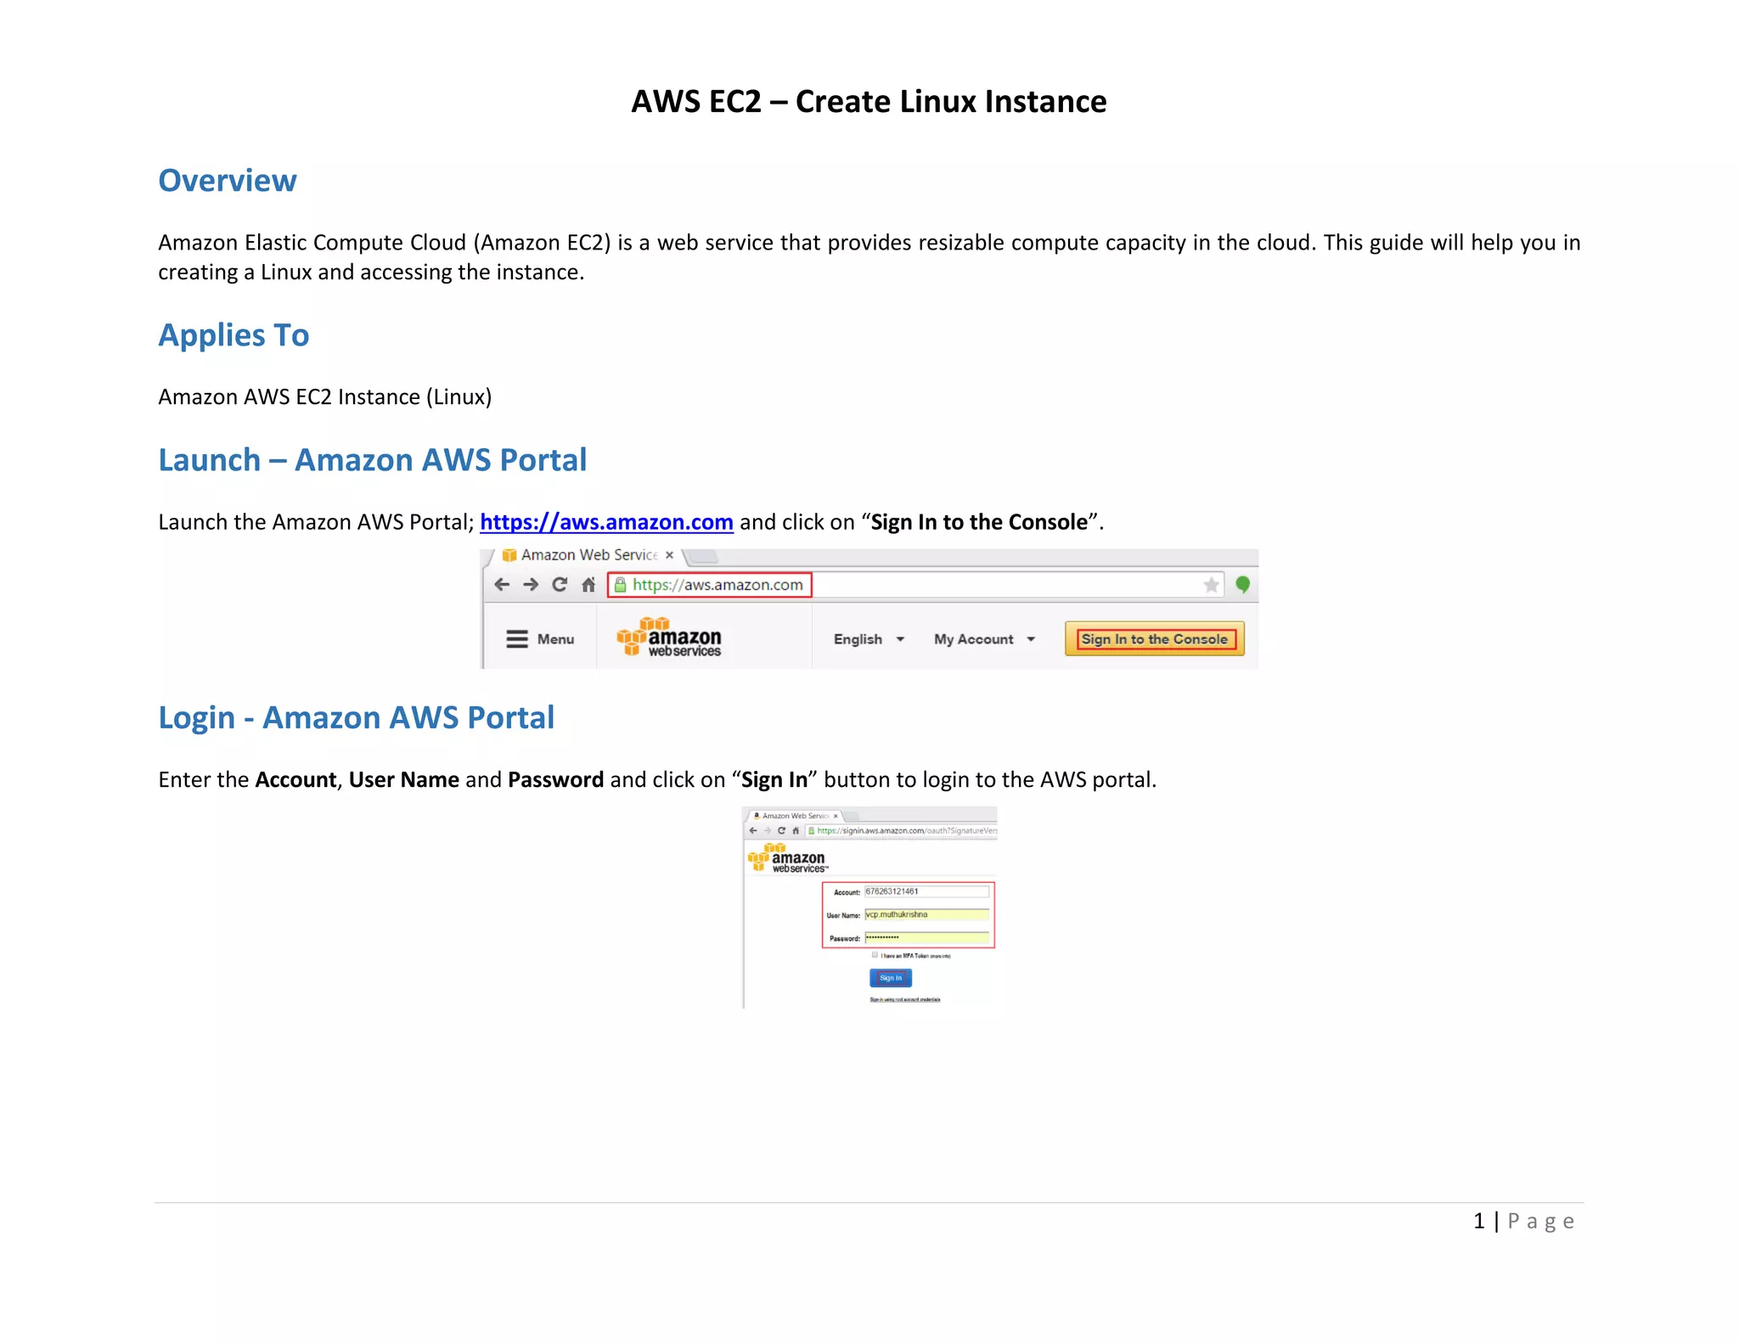Open the https://aws.amazon.com hyperlink in the document text
This screenshot has width=1739, height=1343.
coord(606,522)
